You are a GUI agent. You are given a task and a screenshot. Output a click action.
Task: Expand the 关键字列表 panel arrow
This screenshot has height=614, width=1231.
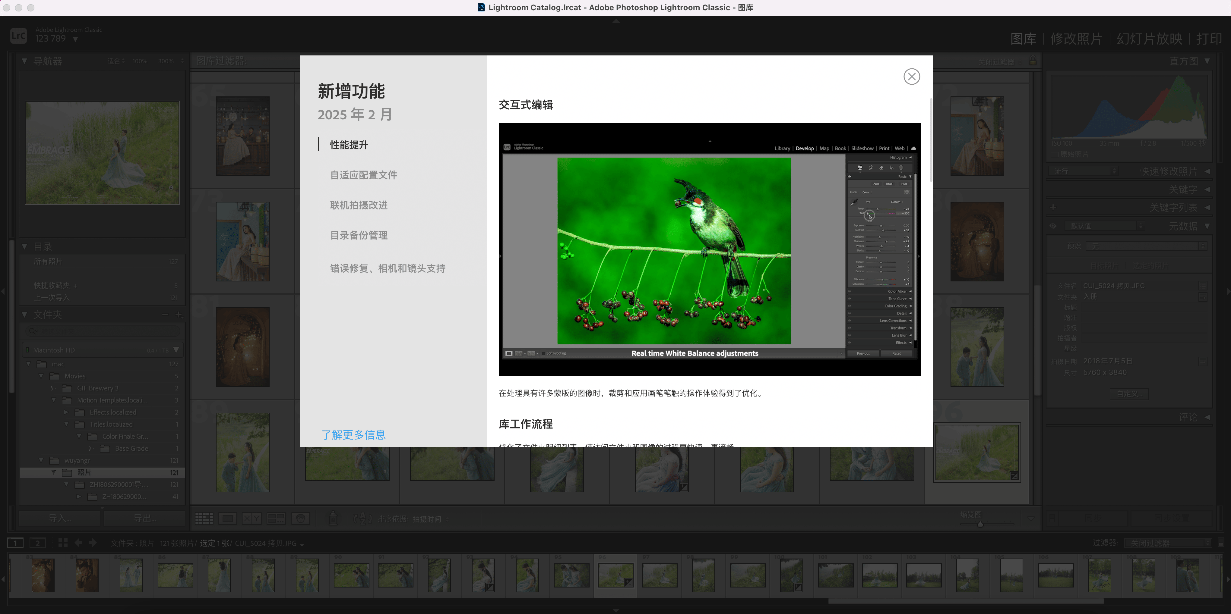tap(1207, 208)
